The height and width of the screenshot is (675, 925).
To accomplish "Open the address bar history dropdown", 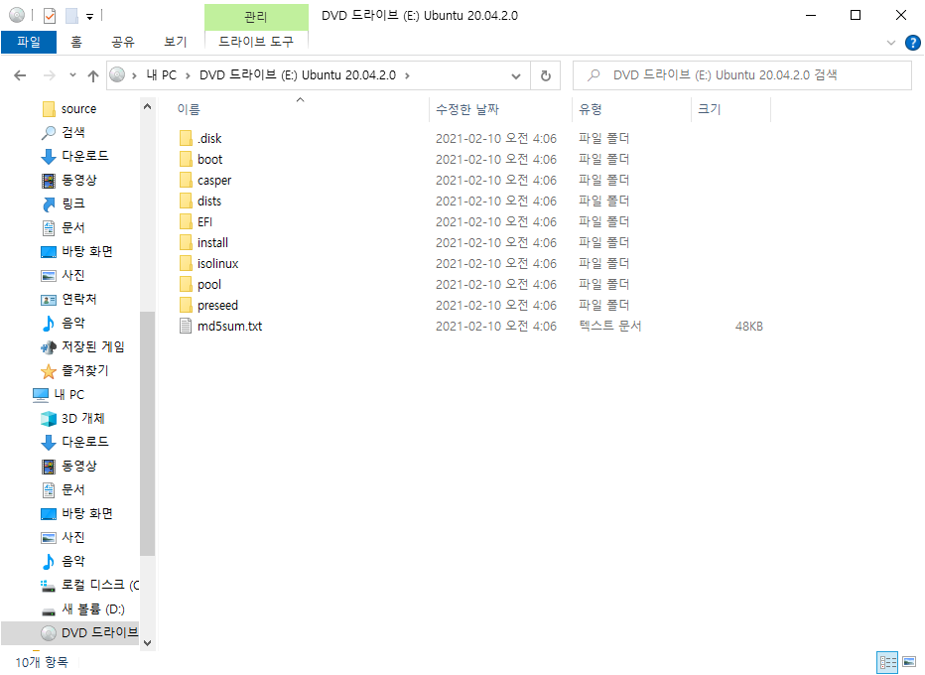I will pyautogui.click(x=515, y=75).
